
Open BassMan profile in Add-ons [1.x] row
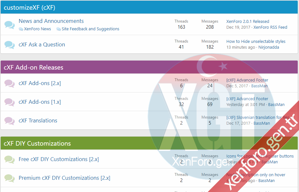point(276,104)
